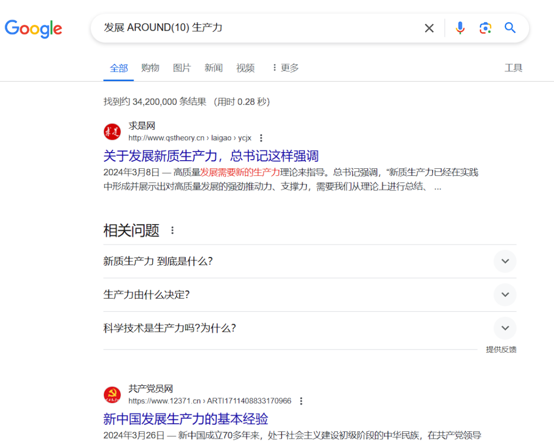Open result 关于发展新质生产力，总书记这样强调
The width and height of the screenshot is (554, 441).
[x=211, y=156]
